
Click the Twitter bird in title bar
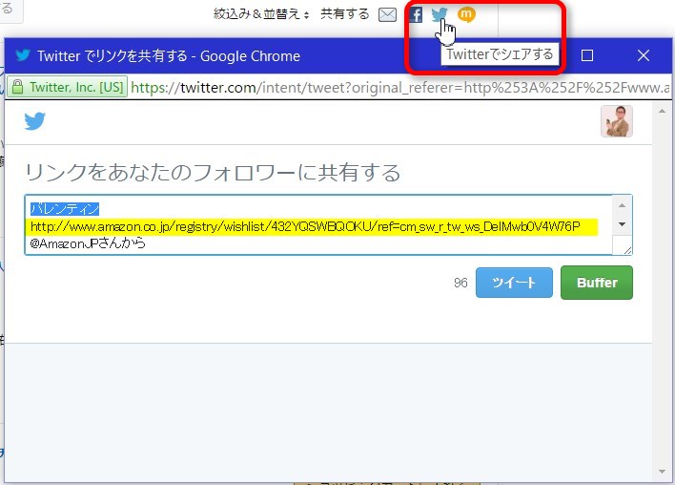pyautogui.click(x=23, y=55)
